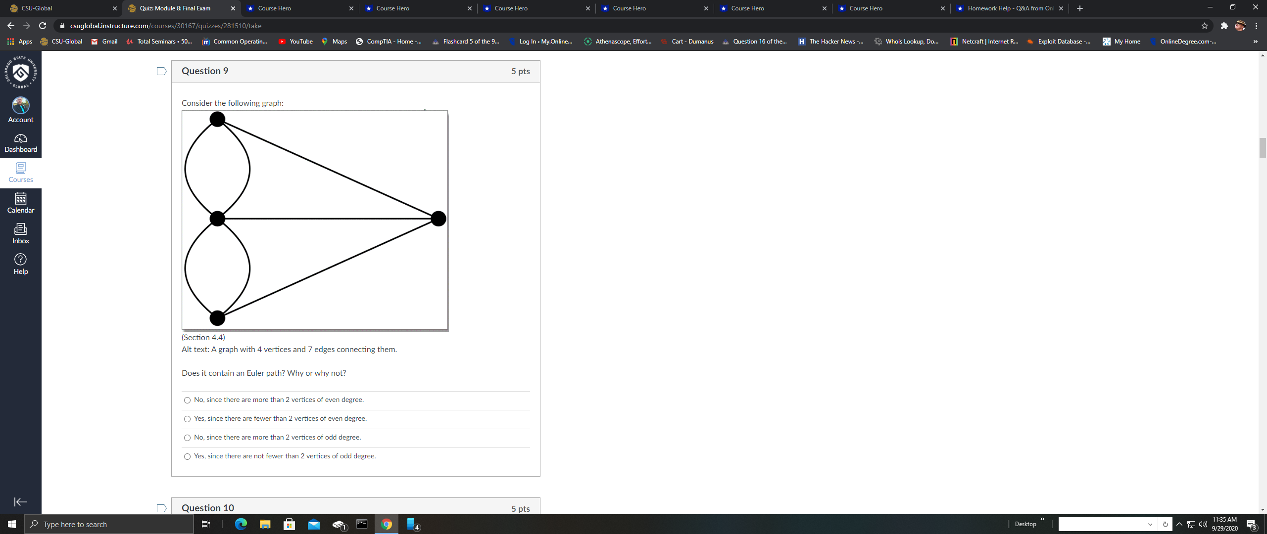Expand the hidden bookmarks overflow chevron

(x=1255, y=42)
